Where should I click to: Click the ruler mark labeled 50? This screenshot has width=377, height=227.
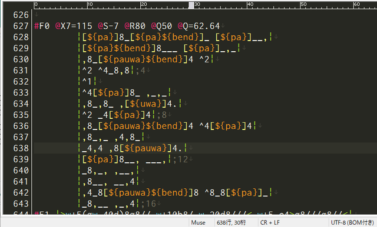click(303, 4)
